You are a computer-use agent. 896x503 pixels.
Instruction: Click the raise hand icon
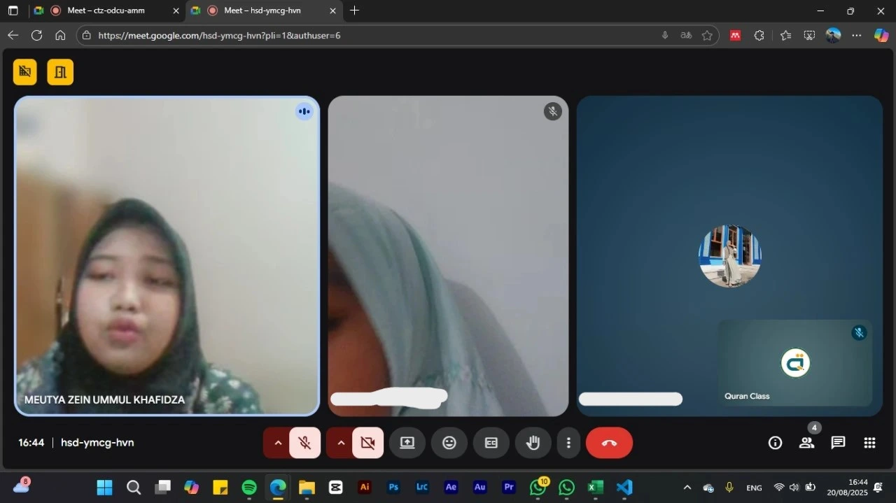pyautogui.click(x=533, y=443)
